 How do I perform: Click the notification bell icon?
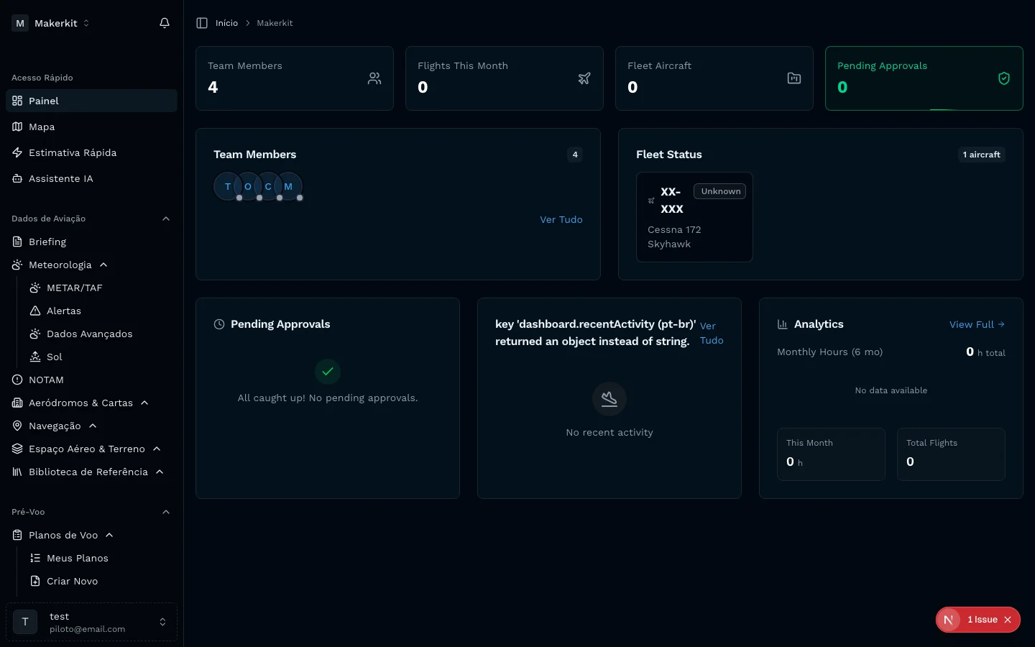point(164,22)
